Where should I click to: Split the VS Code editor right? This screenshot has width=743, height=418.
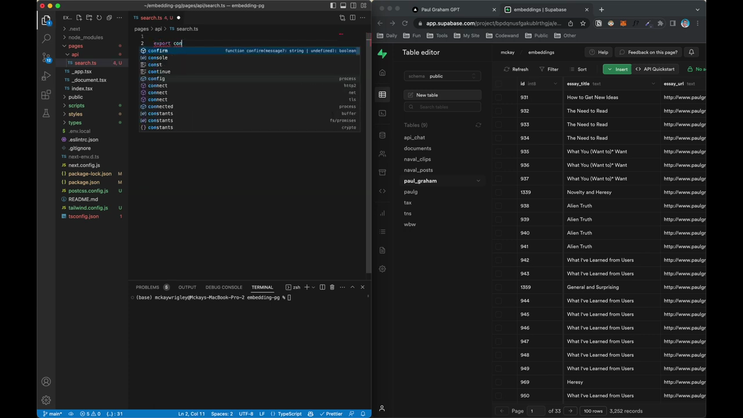point(352,18)
